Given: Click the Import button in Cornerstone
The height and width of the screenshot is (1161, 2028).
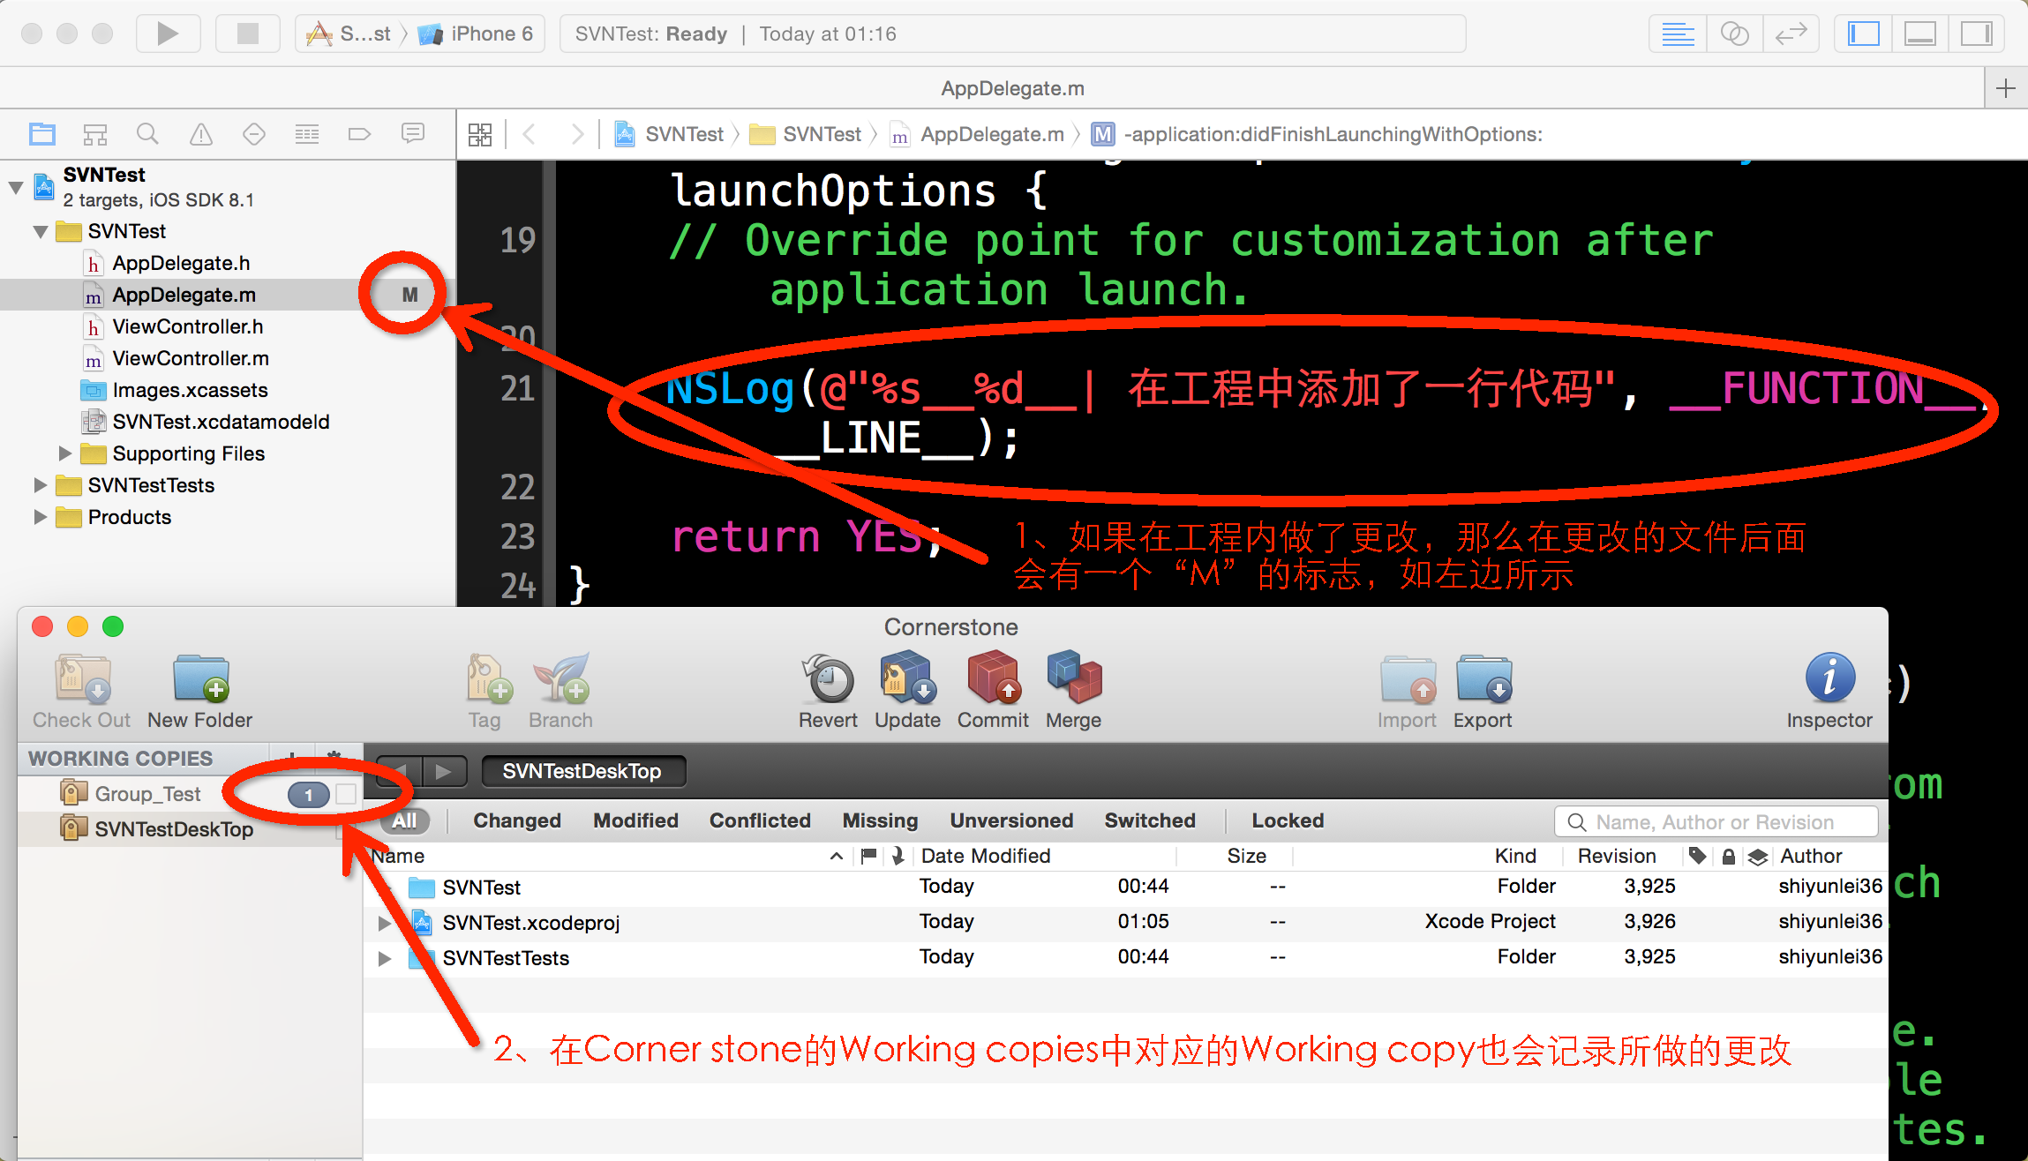Looking at the screenshot, I should [x=1408, y=692].
